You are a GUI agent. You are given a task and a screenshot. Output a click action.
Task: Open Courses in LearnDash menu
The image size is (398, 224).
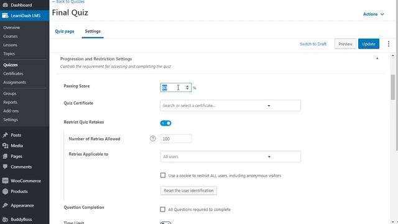click(x=11, y=36)
